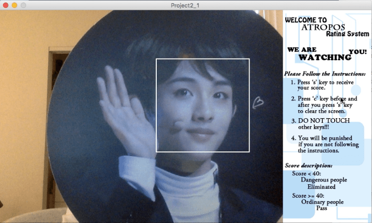Click the Project2_1 window title

(186, 4)
